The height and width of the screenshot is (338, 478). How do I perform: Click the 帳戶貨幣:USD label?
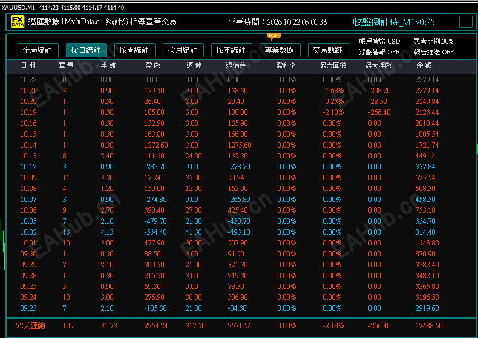click(x=379, y=41)
